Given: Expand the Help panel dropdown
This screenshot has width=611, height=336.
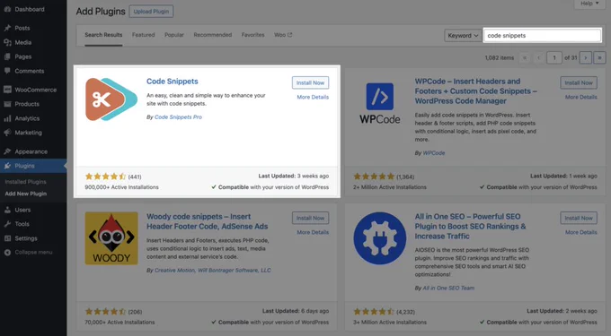Looking at the screenshot, I should 589,4.
